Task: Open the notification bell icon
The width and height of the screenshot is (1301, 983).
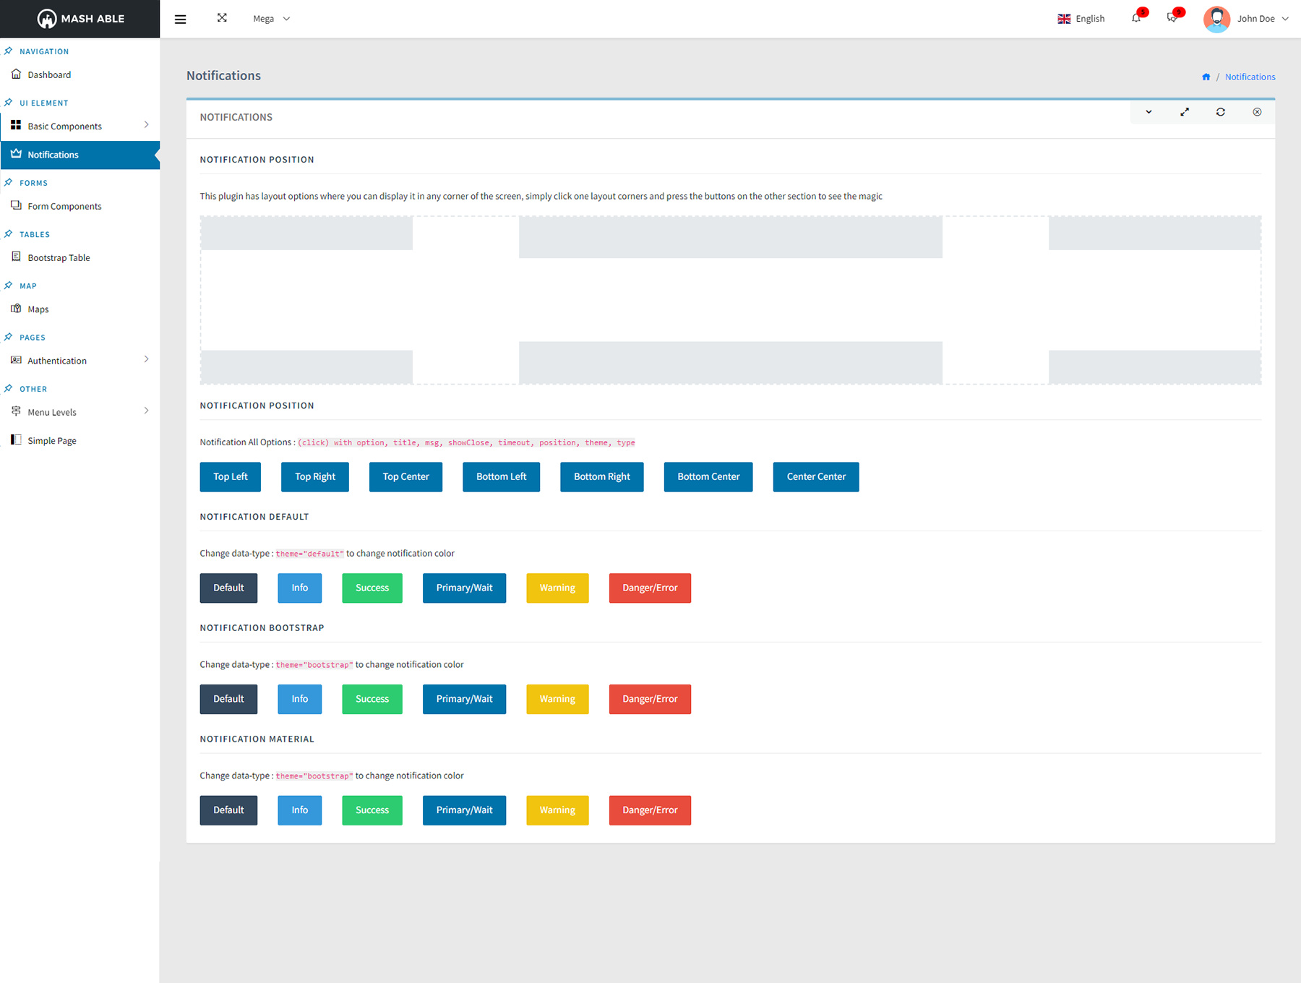Action: (1136, 18)
